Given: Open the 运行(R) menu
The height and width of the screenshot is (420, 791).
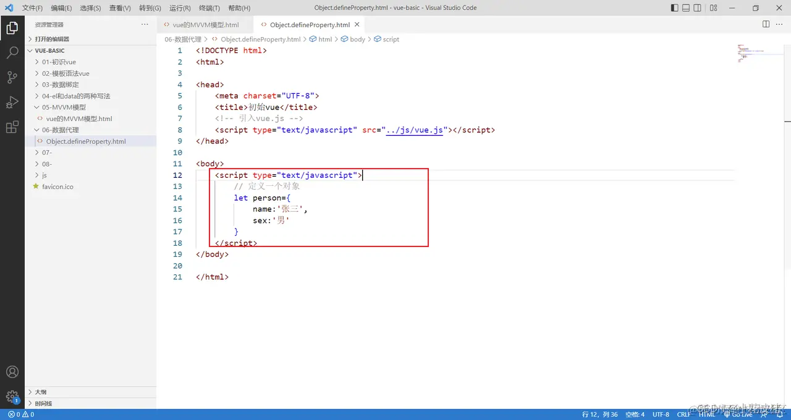Looking at the screenshot, I should [x=180, y=8].
